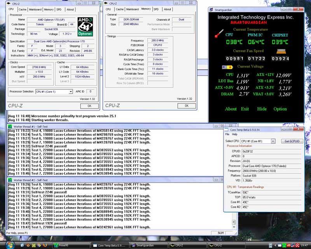Click the CAS# Latency value 3.0 clocks
Viewport: 311px width, 249px height.
point(158,50)
